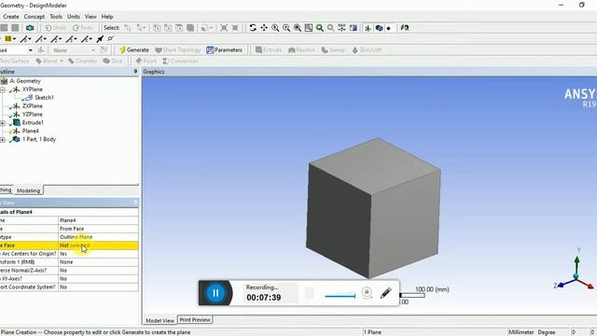
Task: Click the Transform 1 None value
Action: point(99,262)
